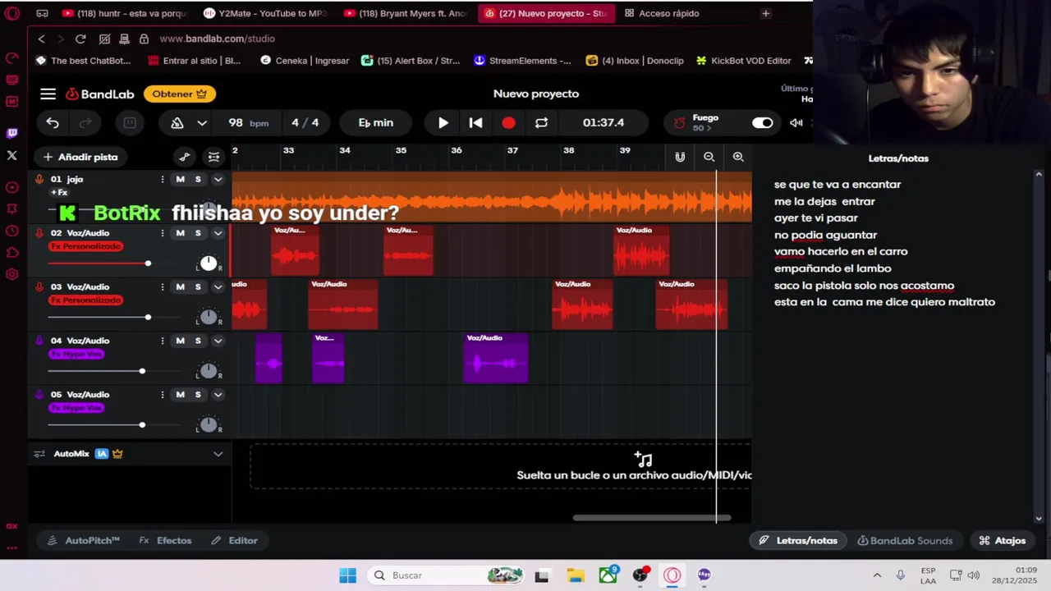Open the Efectos tab
Screen dimensions: 1051x591
pos(165,541)
